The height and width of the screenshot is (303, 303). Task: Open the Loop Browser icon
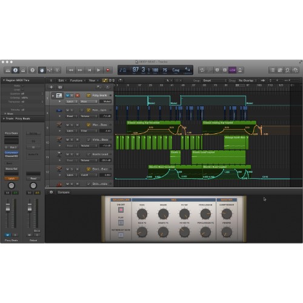[x=287, y=70]
